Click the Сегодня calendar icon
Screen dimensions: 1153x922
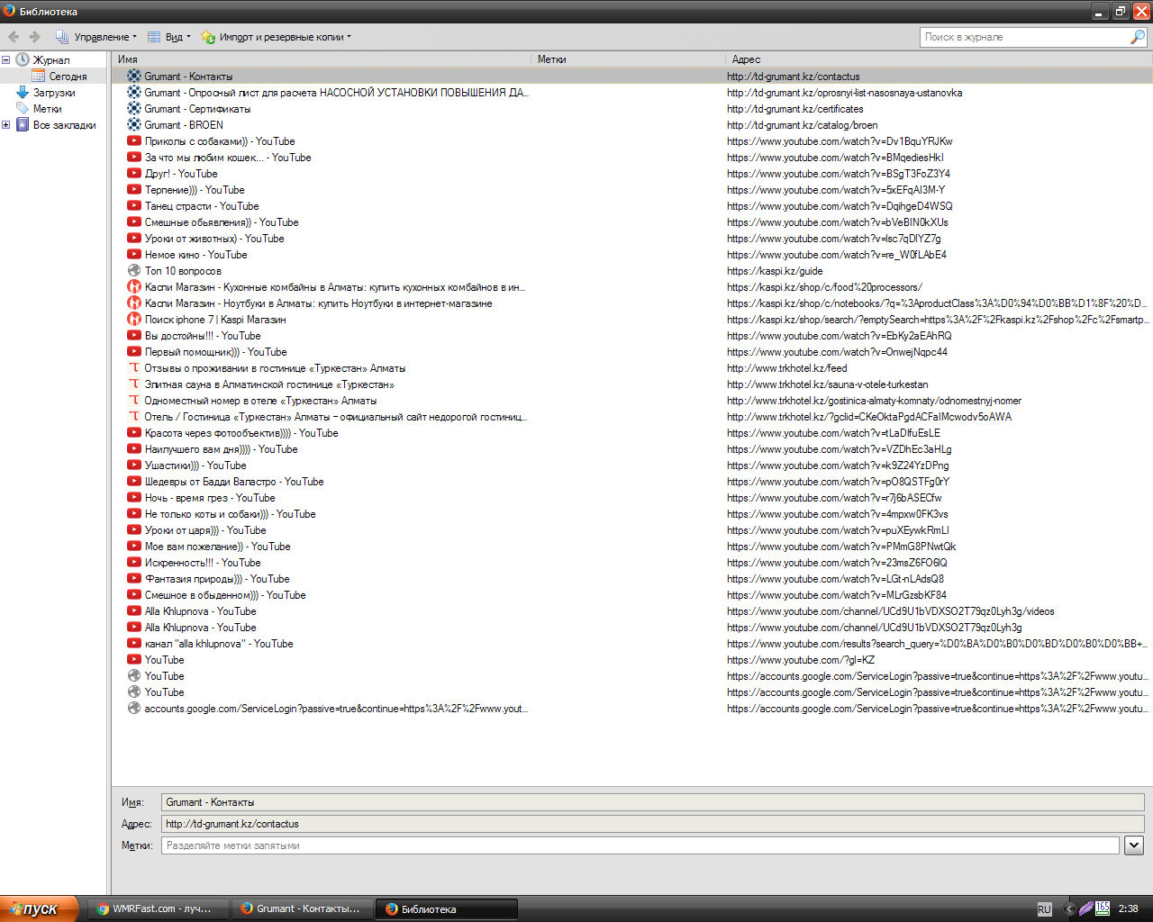[39, 77]
